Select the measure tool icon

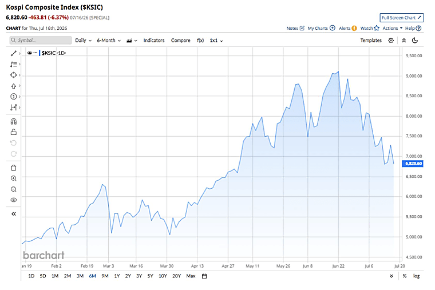click(13, 108)
